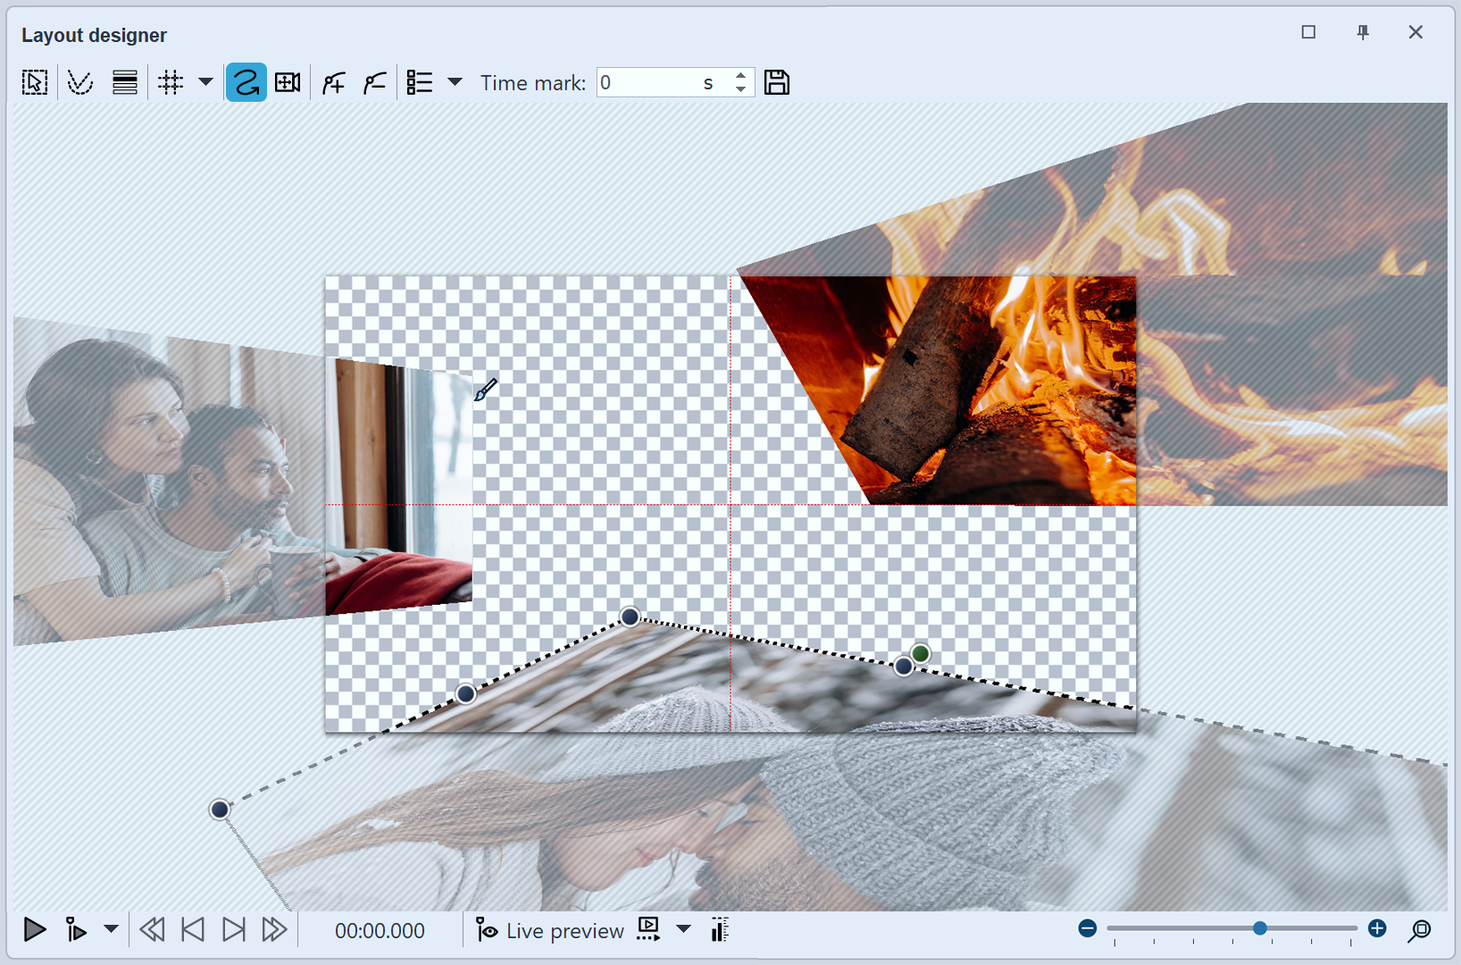Remove a movement point
The height and width of the screenshot is (965, 1461).
tap(373, 81)
